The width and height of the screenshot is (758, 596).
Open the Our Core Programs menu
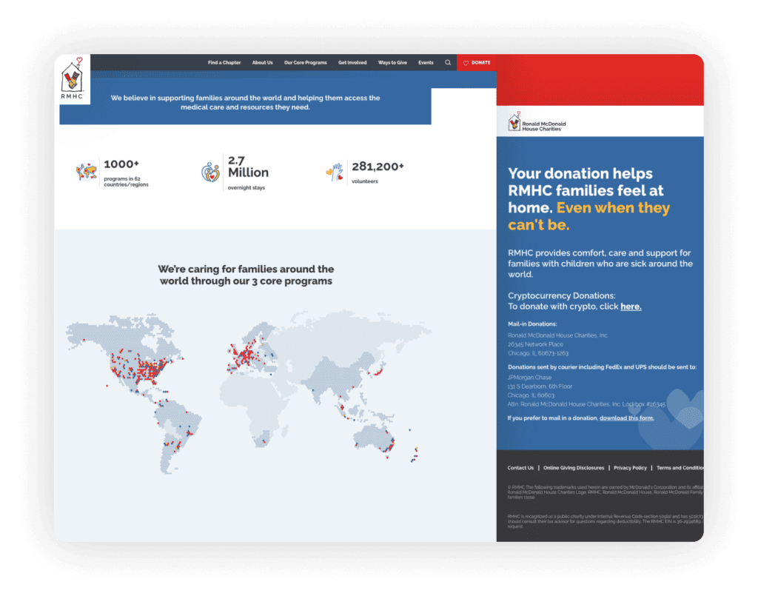pyautogui.click(x=305, y=62)
